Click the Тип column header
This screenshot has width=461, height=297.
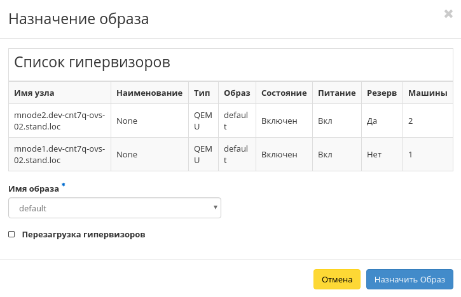click(202, 93)
